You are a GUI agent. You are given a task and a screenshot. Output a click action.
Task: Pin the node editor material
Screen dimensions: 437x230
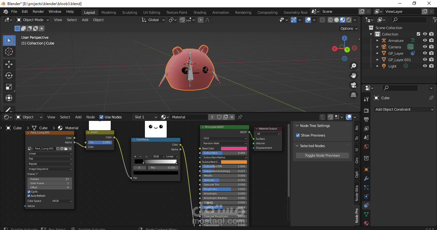point(240,117)
